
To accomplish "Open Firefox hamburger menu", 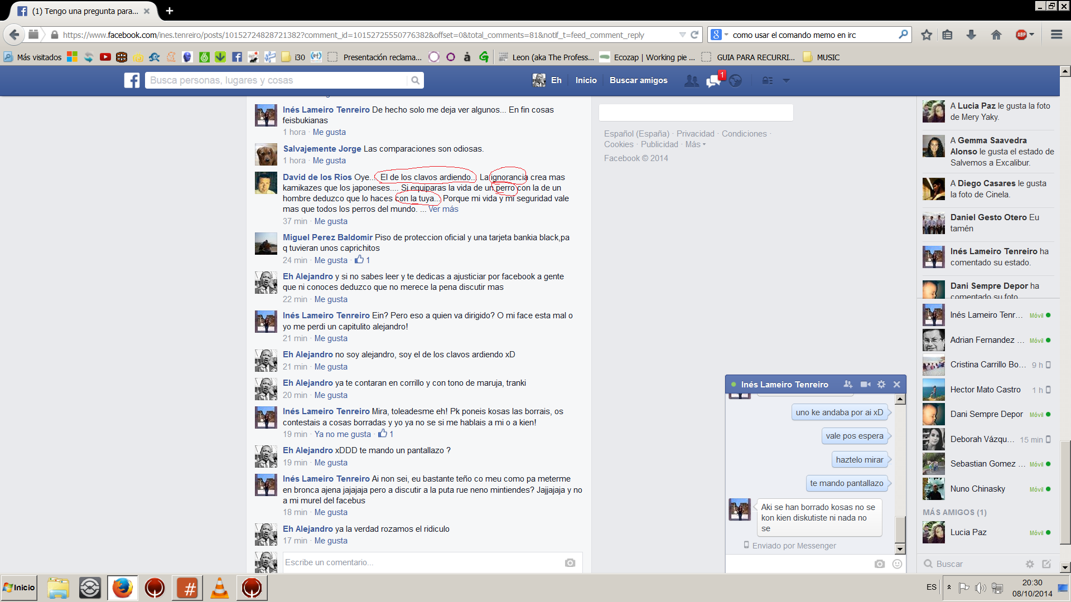I will (1056, 35).
